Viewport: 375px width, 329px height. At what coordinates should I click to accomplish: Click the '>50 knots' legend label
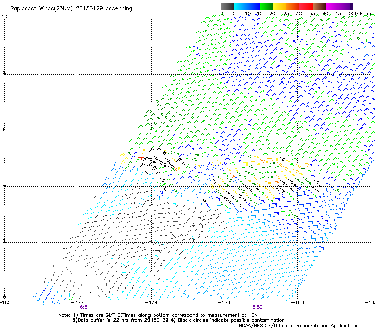click(360, 14)
